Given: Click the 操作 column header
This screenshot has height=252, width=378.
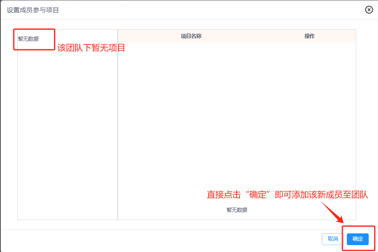Looking at the screenshot, I should (310, 36).
